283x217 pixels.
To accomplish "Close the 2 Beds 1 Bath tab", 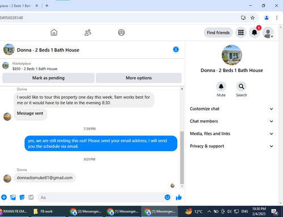I will [x=37, y=6].
